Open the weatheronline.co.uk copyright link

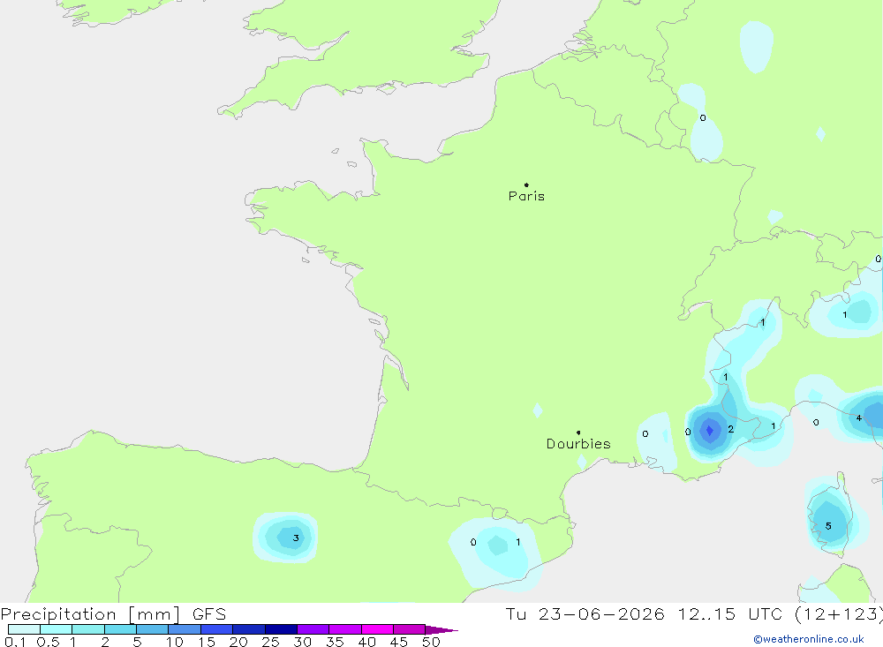[808, 639]
